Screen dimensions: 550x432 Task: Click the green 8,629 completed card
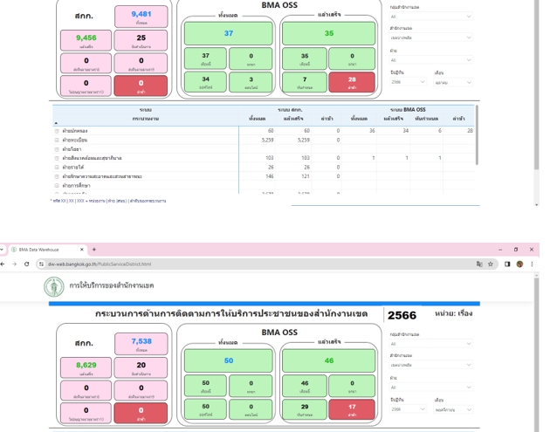pyautogui.click(x=86, y=367)
